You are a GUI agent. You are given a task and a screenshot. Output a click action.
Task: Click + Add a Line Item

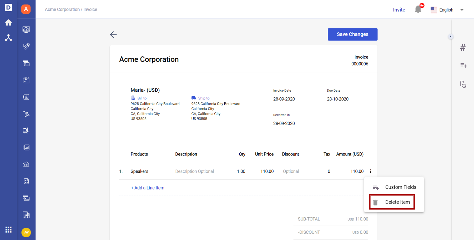point(148,188)
